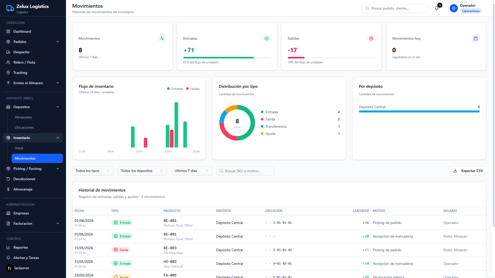Click the Dashboard grid icon
The height and width of the screenshot is (278, 495).
point(8,31)
